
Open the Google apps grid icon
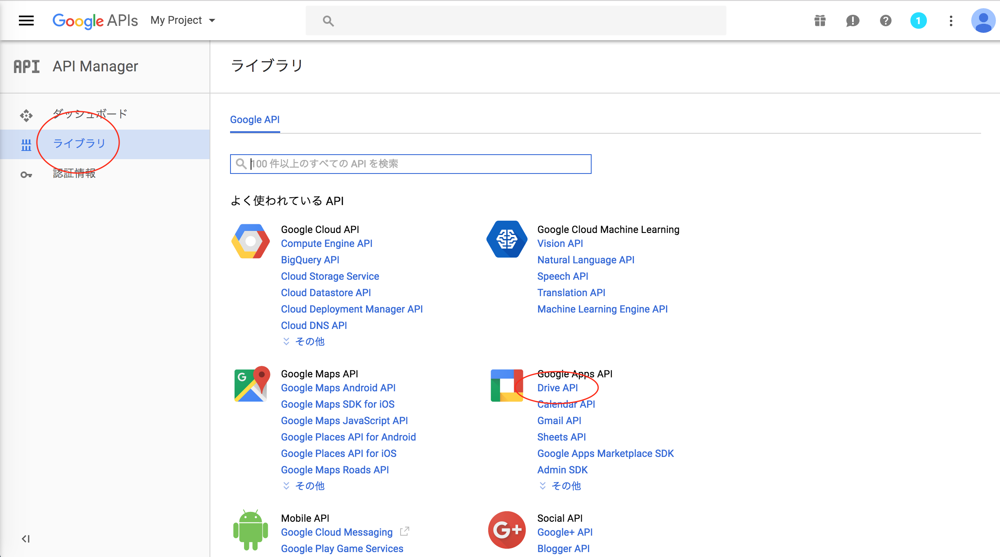click(819, 21)
